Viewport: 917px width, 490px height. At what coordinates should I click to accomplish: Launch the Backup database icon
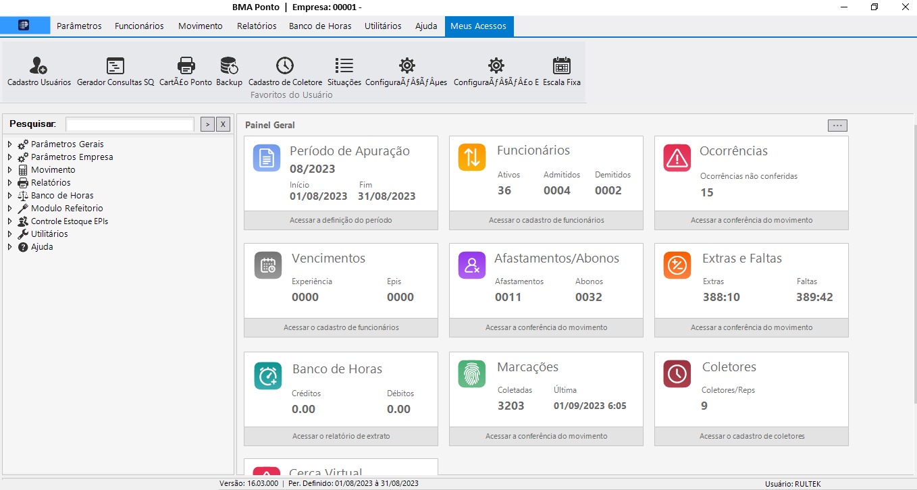229,65
